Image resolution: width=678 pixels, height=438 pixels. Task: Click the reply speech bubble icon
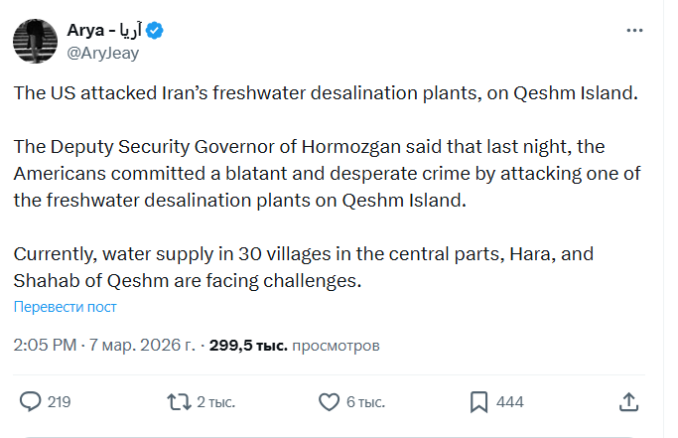pyautogui.click(x=31, y=401)
